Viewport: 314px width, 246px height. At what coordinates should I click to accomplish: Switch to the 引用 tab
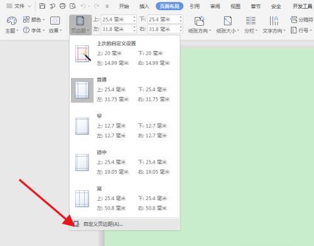coord(195,6)
